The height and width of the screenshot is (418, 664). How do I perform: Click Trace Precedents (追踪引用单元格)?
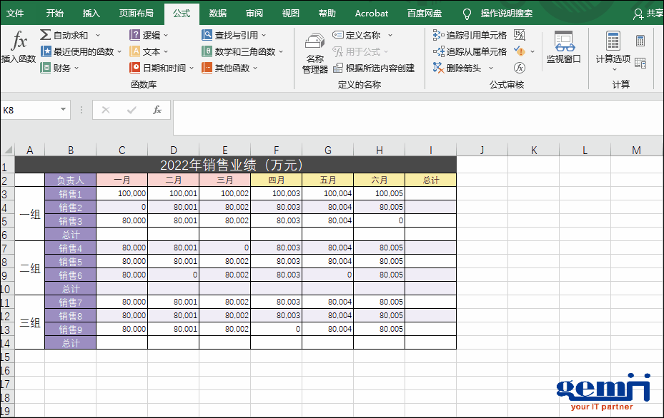point(470,35)
